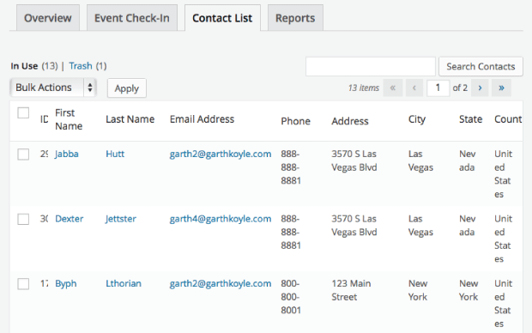Open contact last name Lthorian

(124, 284)
